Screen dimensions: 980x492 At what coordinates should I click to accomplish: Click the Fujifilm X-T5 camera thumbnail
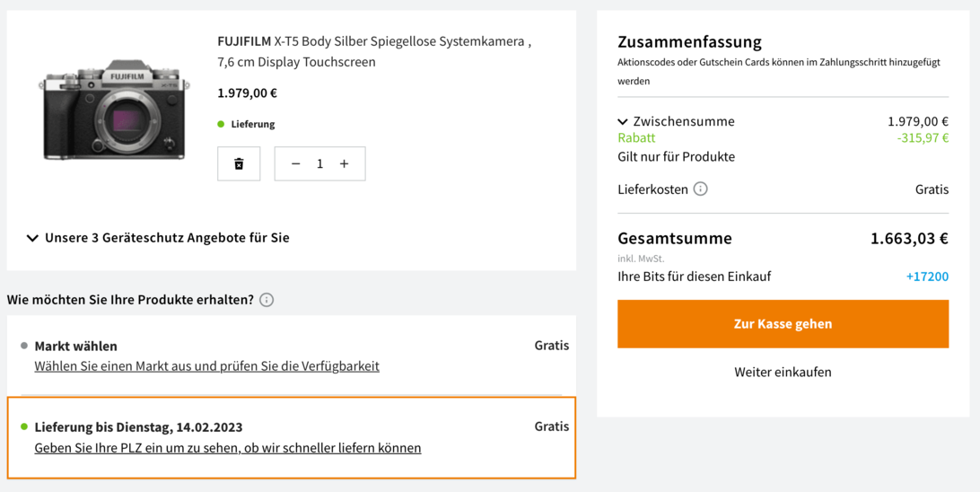114,109
